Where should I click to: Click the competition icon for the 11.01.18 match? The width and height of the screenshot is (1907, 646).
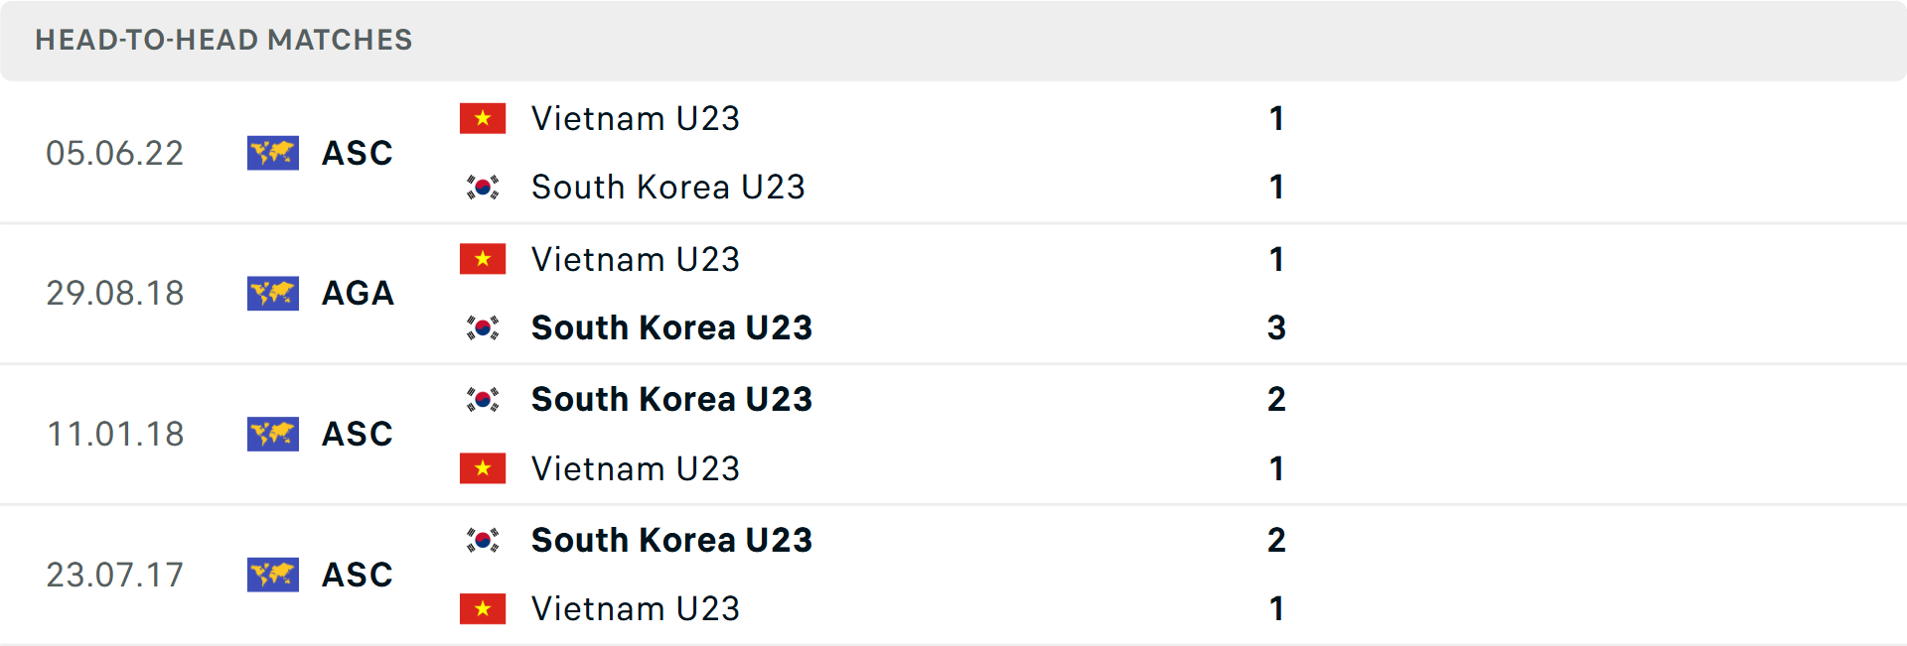pyautogui.click(x=272, y=434)
